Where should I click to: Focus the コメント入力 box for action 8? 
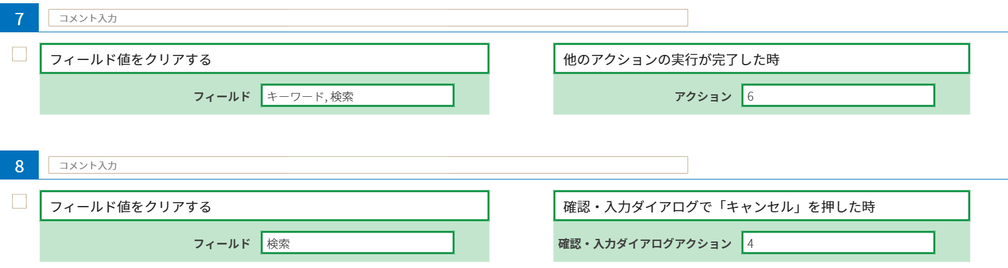pos(368,165)
